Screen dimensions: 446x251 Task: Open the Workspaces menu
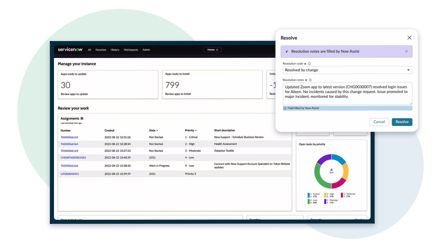(x=131, y=50)
